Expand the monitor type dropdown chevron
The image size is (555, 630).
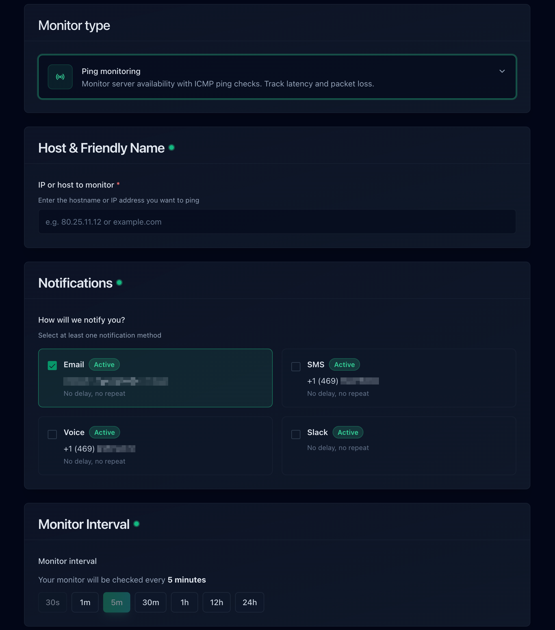pos(502,71)
